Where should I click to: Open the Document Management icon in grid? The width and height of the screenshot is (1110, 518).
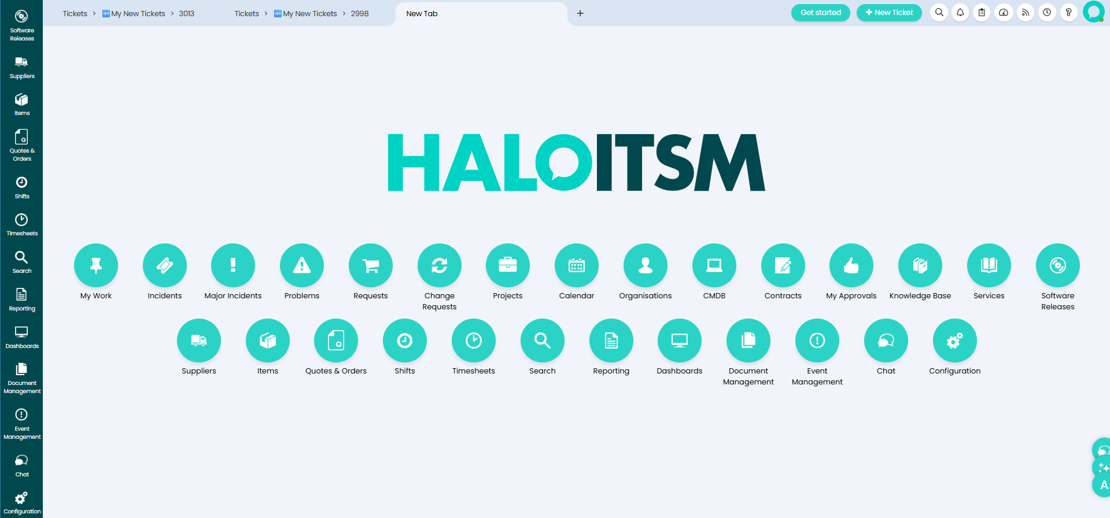click(748, 341)
